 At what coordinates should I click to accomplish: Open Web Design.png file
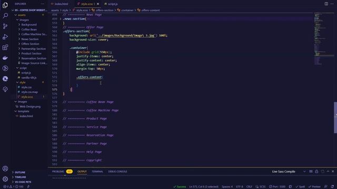(x=30, y=107)
